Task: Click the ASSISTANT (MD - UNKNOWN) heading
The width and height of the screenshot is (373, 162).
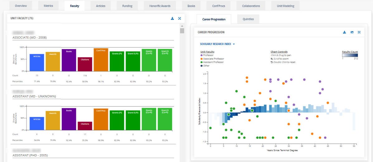Action: (34, 97)
